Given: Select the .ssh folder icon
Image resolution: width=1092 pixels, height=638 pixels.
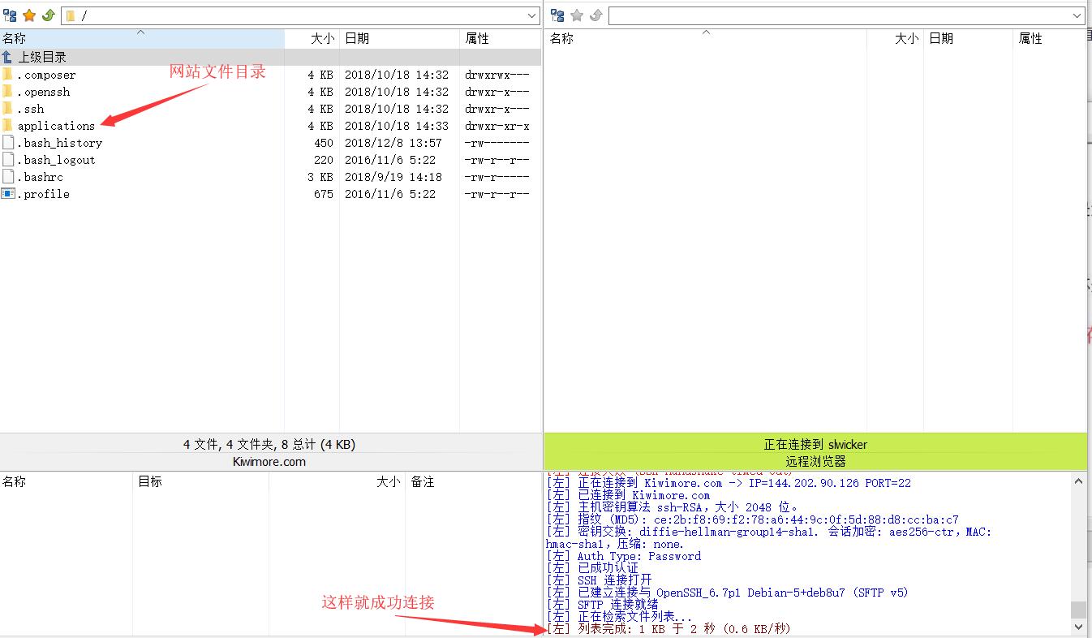Looking at the screenshot, I should pos(9,108).
